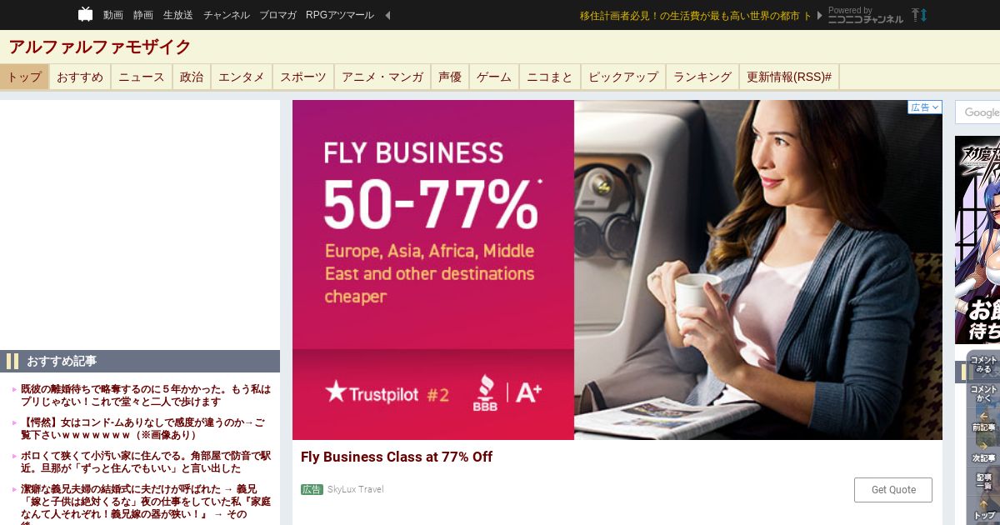Click the Niconico TV icon in top bar
1000x525 pixels.
tap(86, 14)
